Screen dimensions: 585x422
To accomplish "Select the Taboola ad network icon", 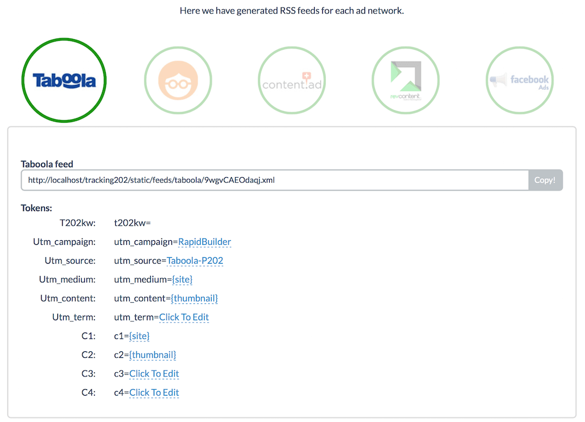I will (x=64, y=80).
